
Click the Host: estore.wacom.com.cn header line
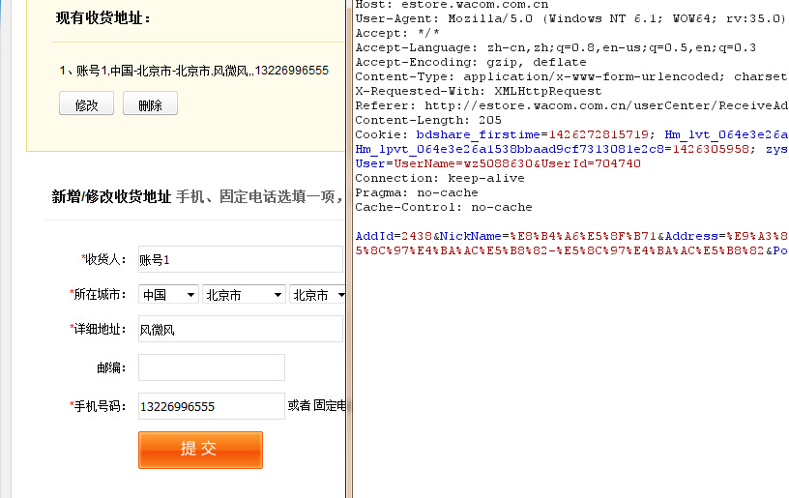[452, 5]
